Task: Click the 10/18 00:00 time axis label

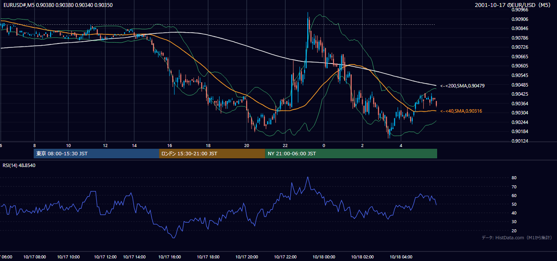Action: coord(324,257)
